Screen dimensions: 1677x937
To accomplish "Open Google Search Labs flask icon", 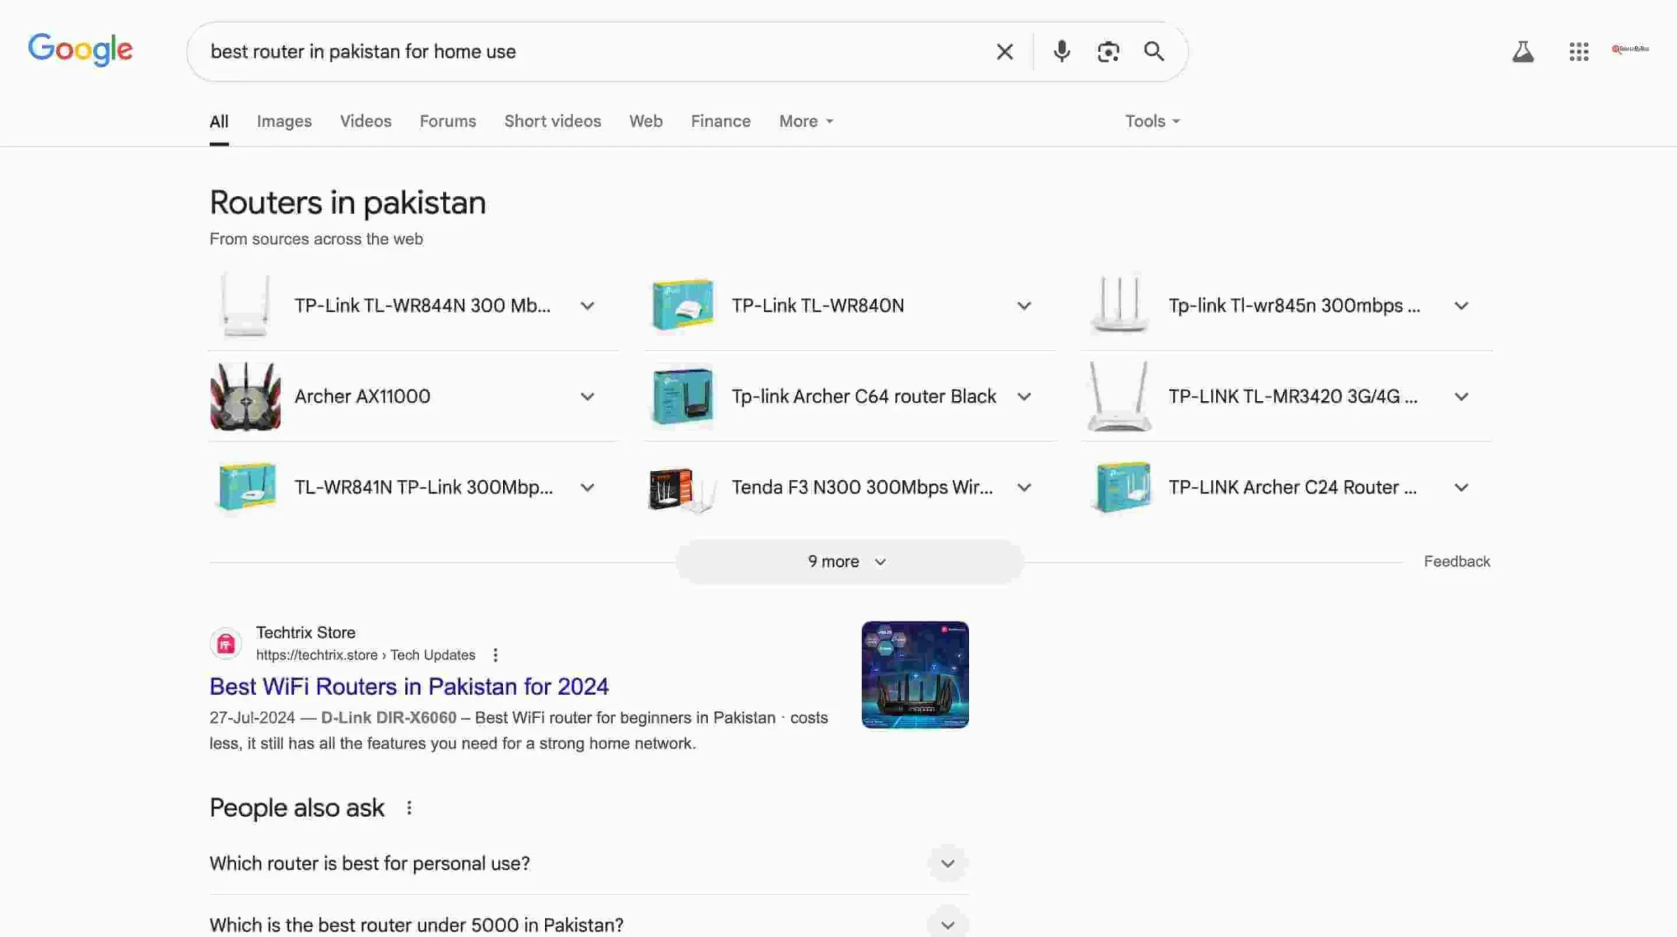I will point(1523,51).
